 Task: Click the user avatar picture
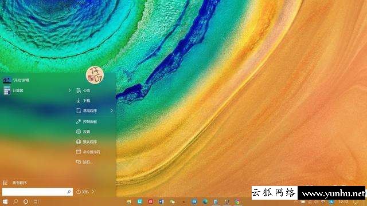tap(95, 75)
